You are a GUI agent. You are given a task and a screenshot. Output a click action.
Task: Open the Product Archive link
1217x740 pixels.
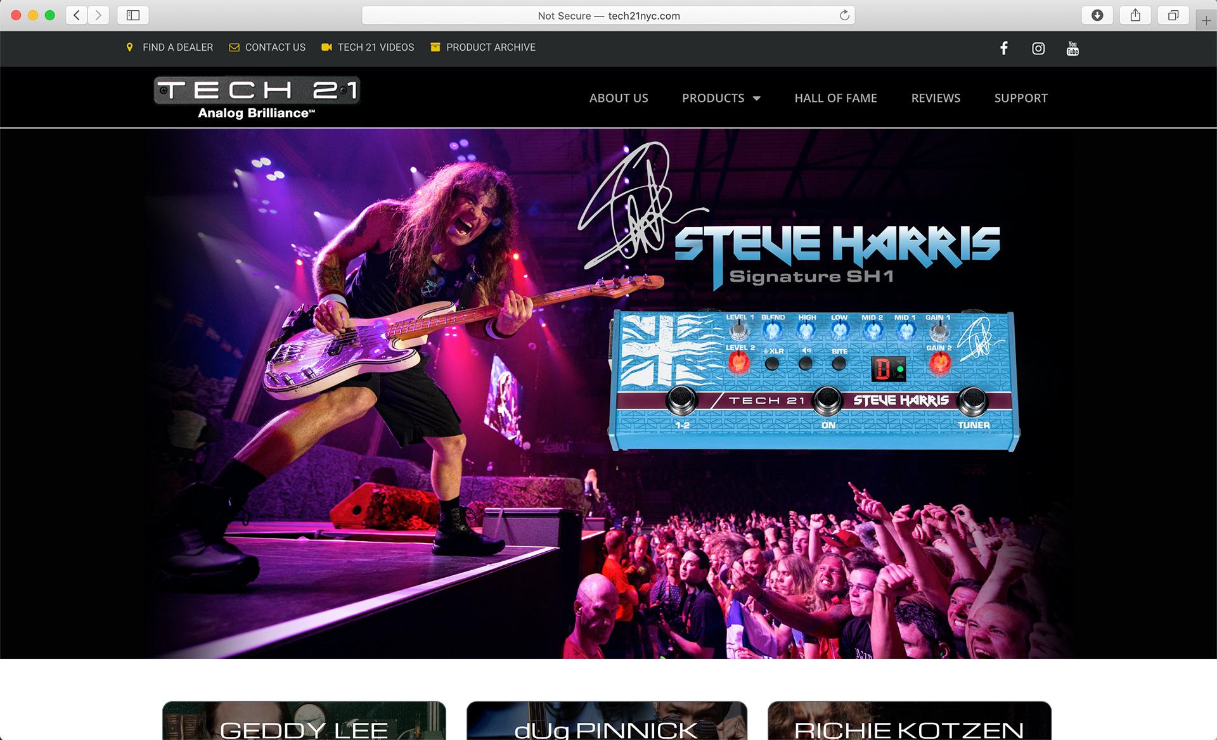pos(491,48)
